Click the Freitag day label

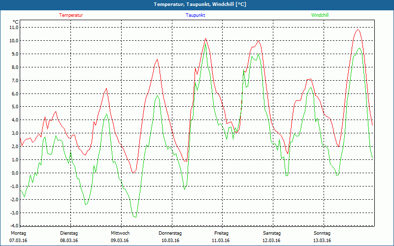[221, 233]
